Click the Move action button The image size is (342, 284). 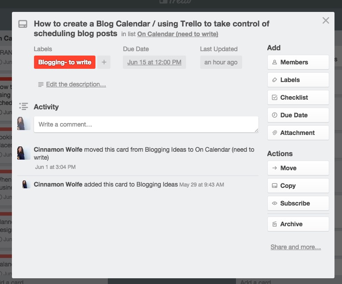tap(298, 168)
